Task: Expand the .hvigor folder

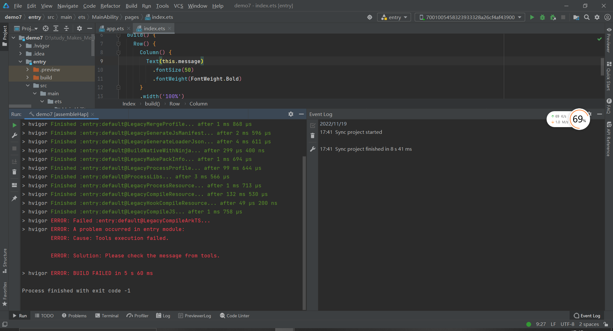Action: click(x=21, y=46)
